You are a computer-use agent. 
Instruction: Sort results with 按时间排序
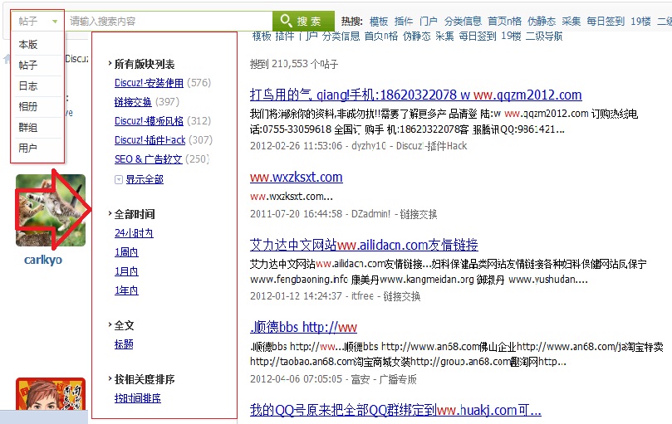tap(138, 398)
